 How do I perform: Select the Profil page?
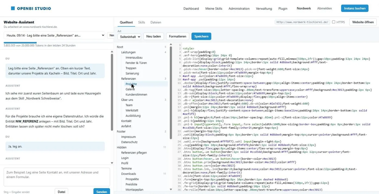click(125, 163)
